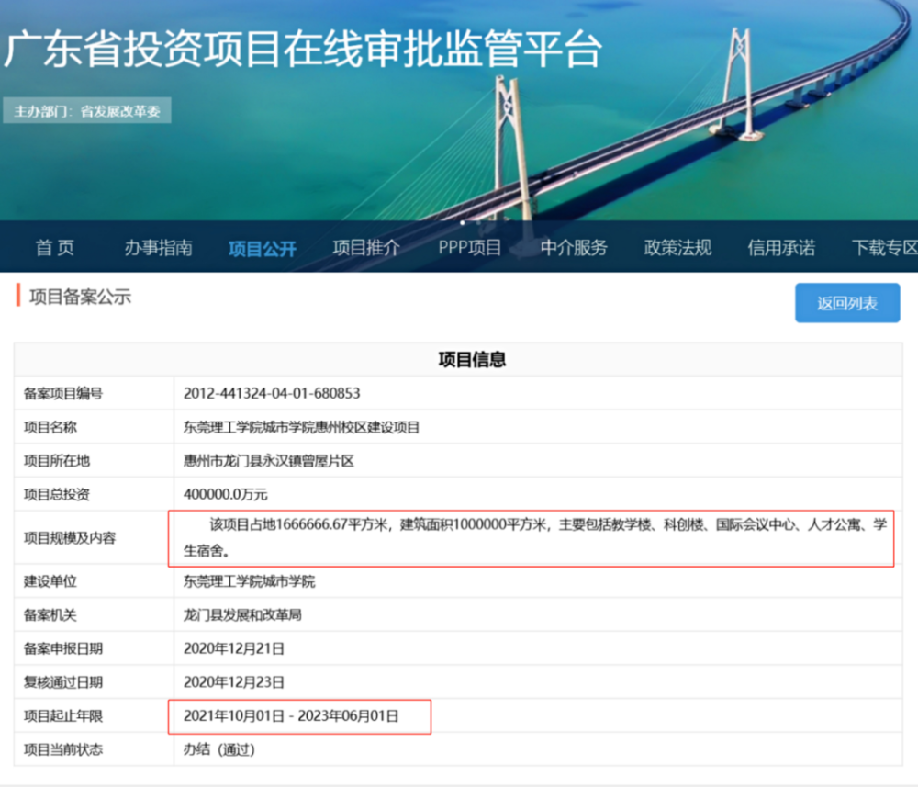The image size is (918, 787).
Task: Click the 项目当前状态 row label
Action: tap(63, 749)
